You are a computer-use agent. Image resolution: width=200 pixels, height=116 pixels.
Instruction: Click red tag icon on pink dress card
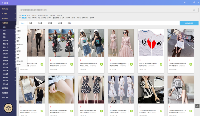(x=110, y=60)
